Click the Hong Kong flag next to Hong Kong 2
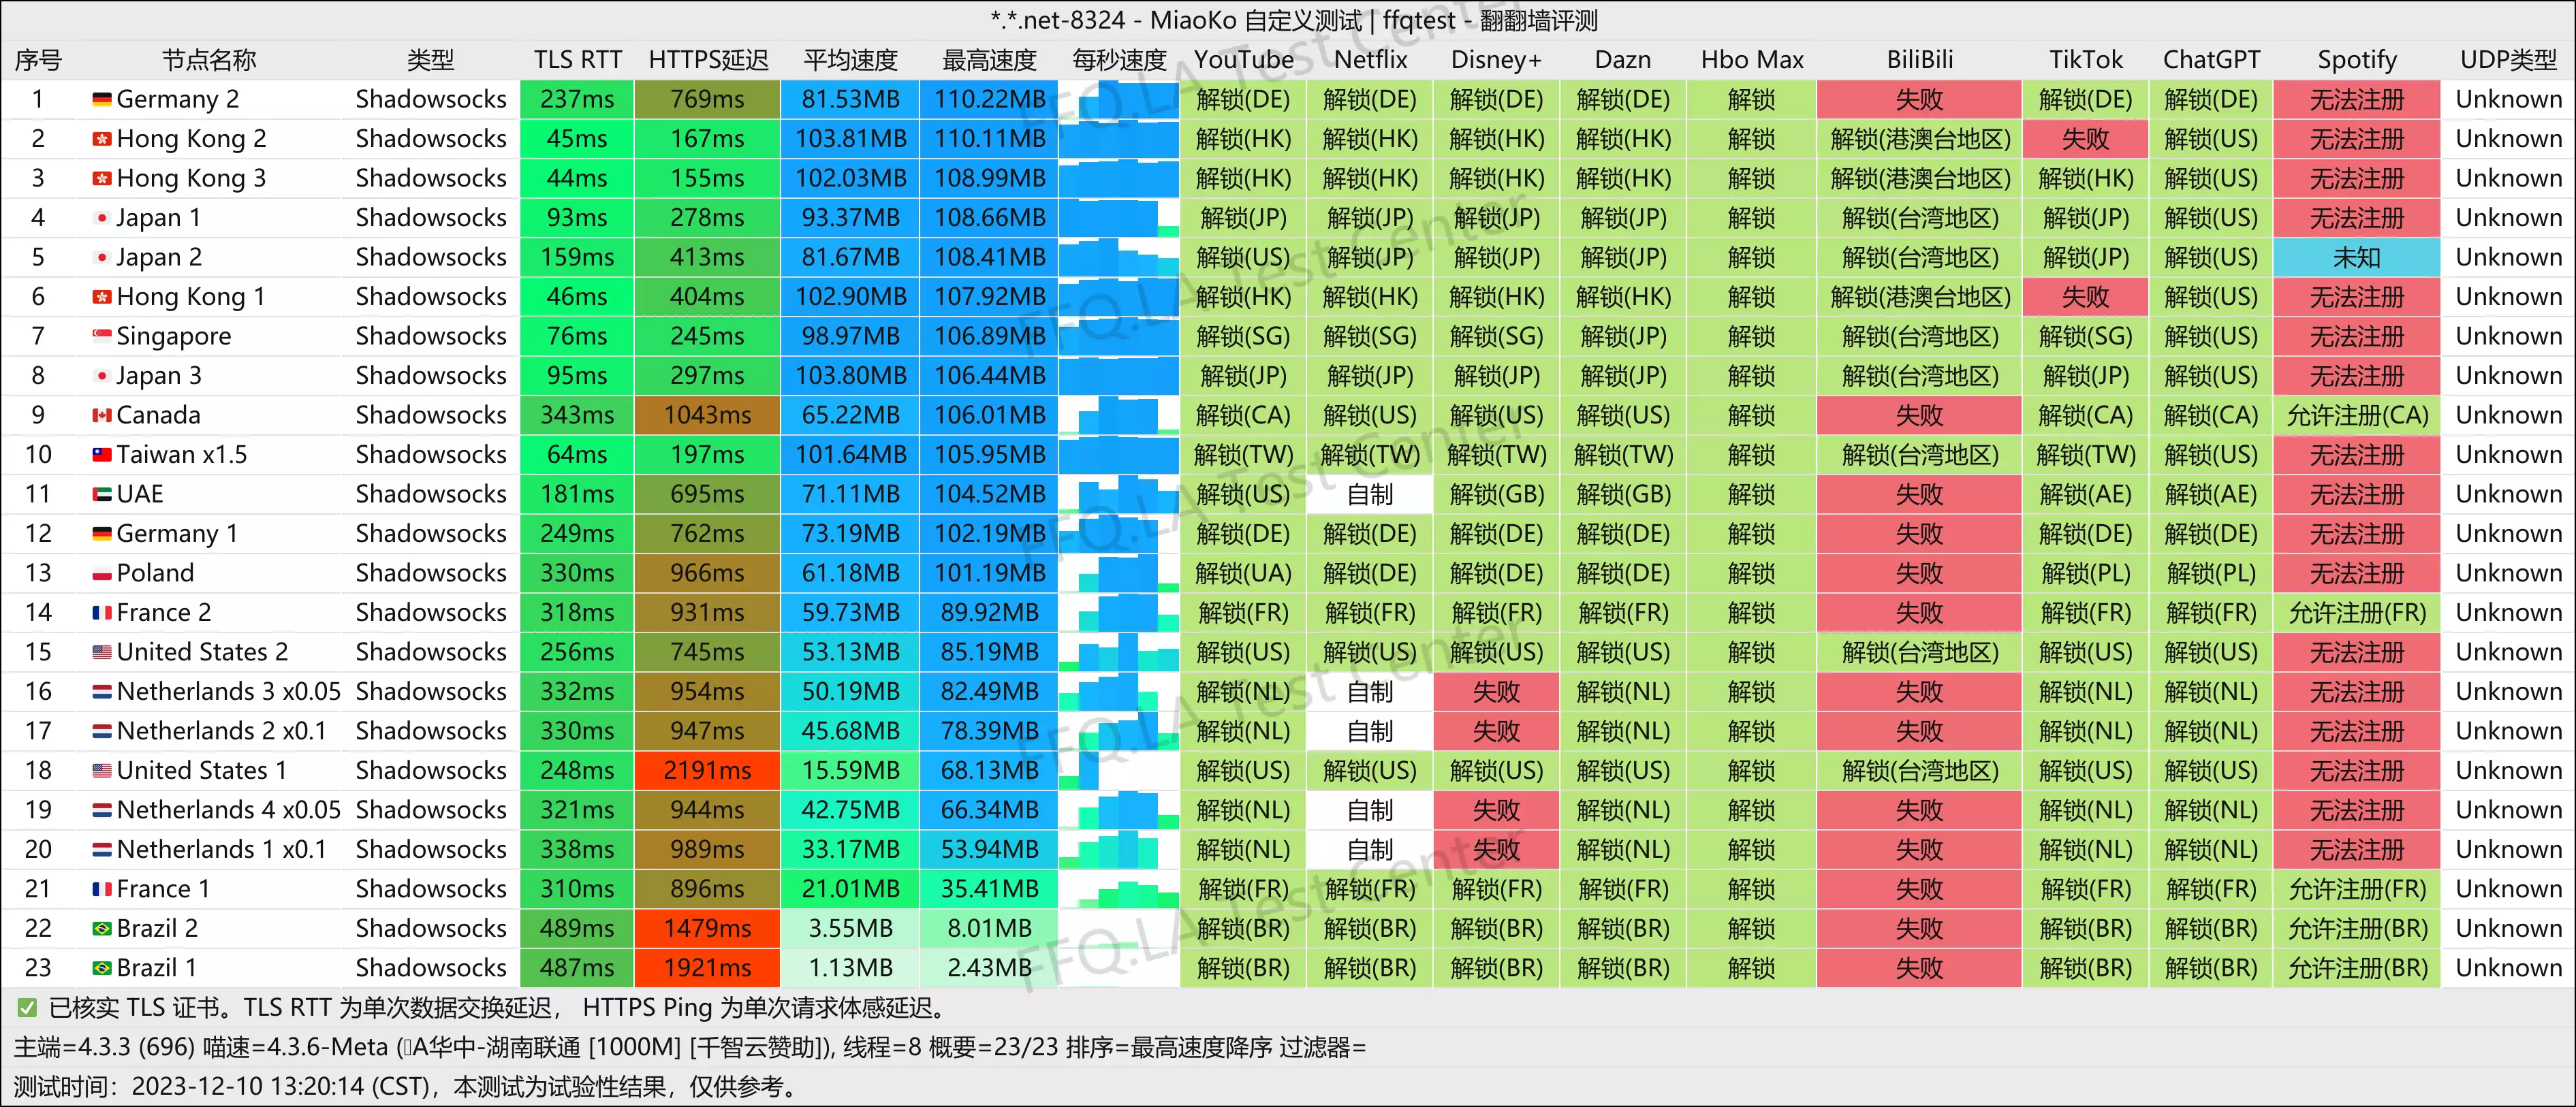Viewport: 2576px width, 1107px height. [x=101, y=139]
